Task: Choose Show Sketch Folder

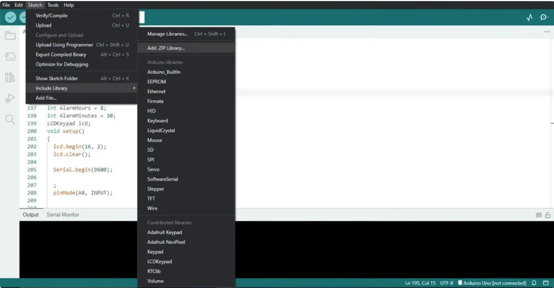Action: tap(82, 79)
